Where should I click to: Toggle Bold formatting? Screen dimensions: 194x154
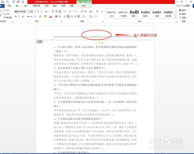[16, 16]
